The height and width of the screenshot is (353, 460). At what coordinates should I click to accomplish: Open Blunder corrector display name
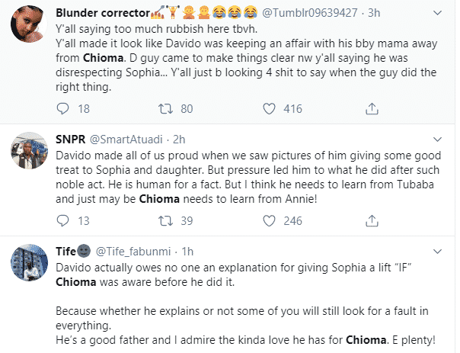click(104, 13)
